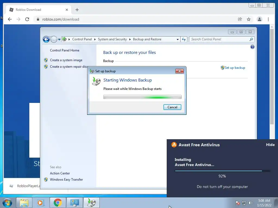The image size is (278, 208).
Task: Open Windows Explorer from taskbar
Action: [x=24, y=203]
